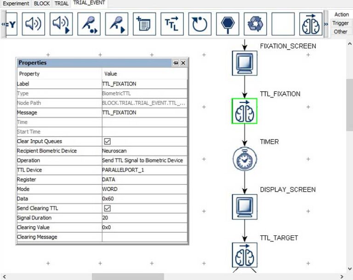
Task: Toggle the Send Clearing TTL checkbox
Action: [108, 208]
